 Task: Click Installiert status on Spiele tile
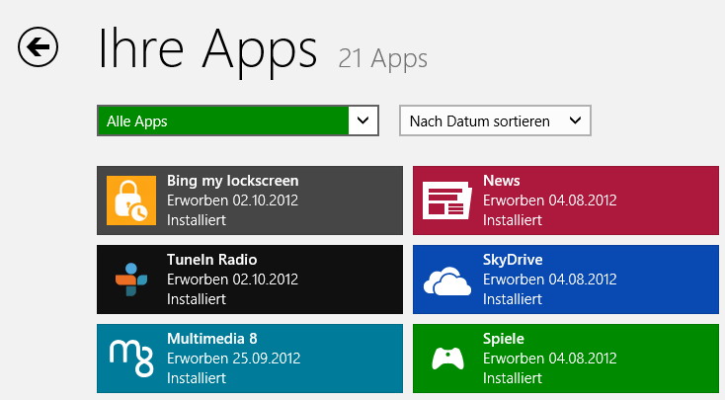pos(513,378)
